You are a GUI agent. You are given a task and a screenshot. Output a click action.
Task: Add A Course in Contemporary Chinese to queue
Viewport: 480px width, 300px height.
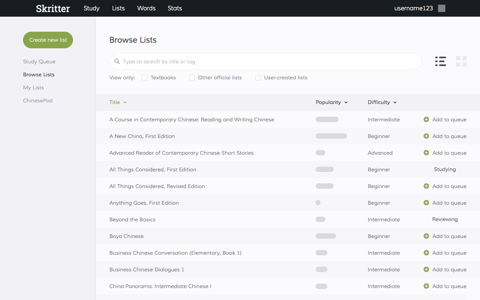click(x=445, y=119)
